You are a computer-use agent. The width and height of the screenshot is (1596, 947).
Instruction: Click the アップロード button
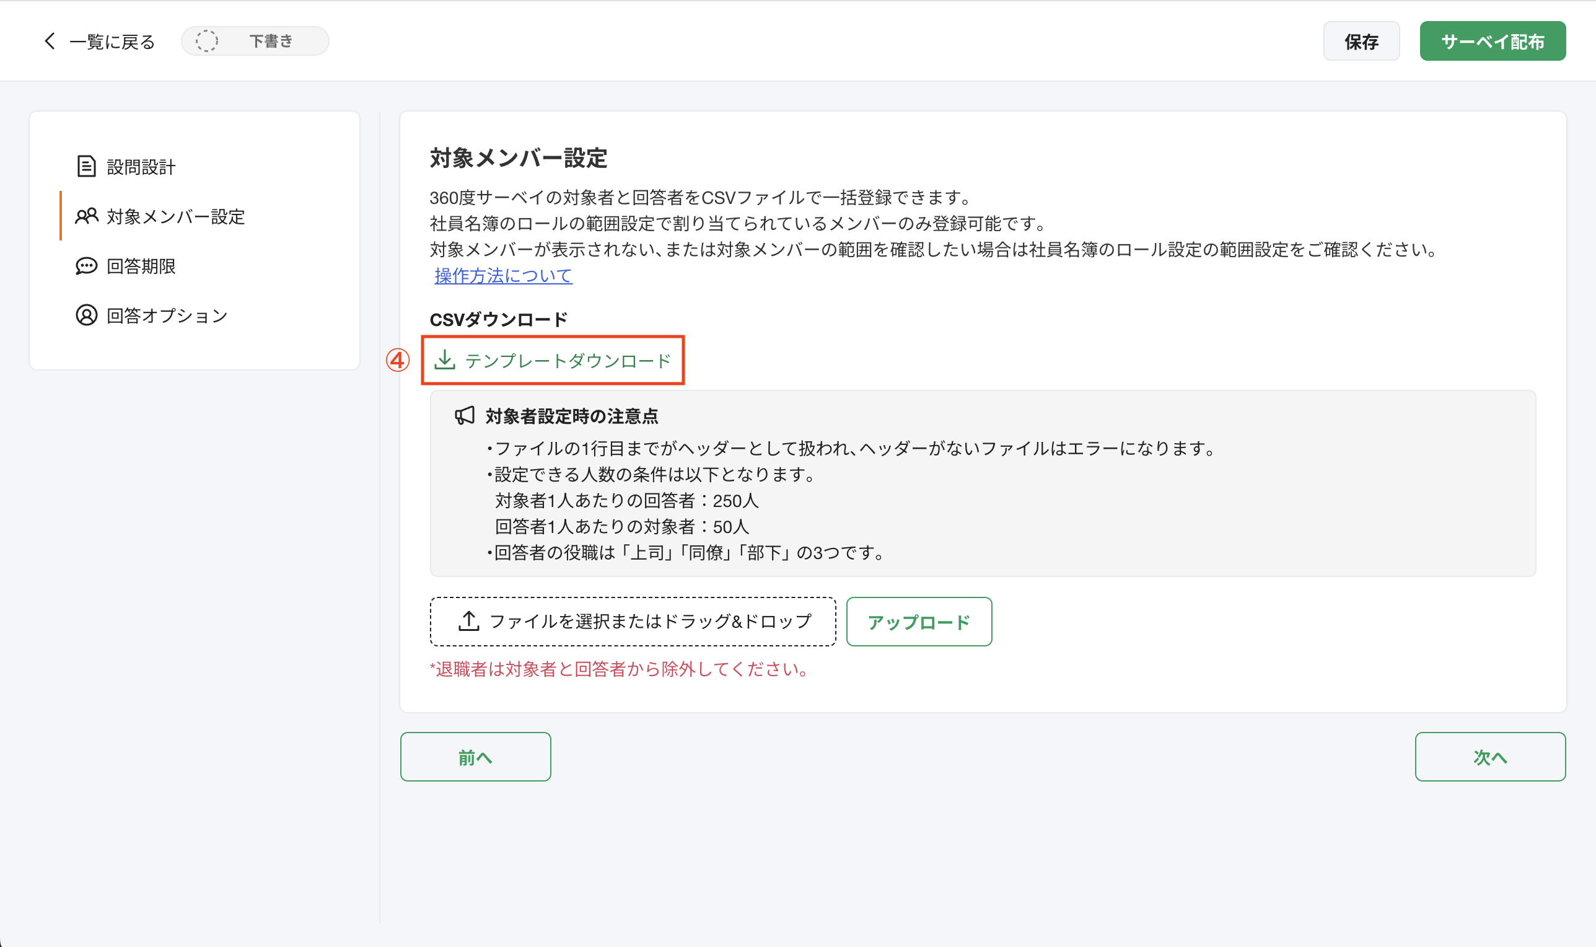[x=919, y=621]
